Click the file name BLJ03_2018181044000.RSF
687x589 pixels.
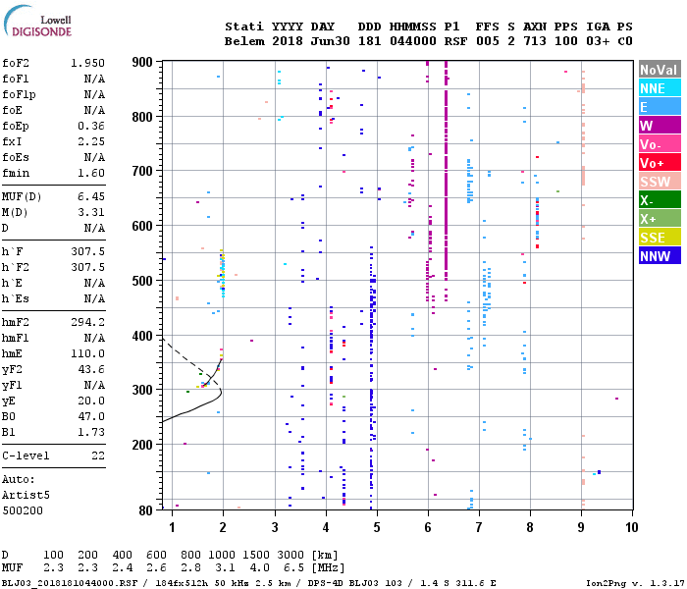click(x=70, y=583)
